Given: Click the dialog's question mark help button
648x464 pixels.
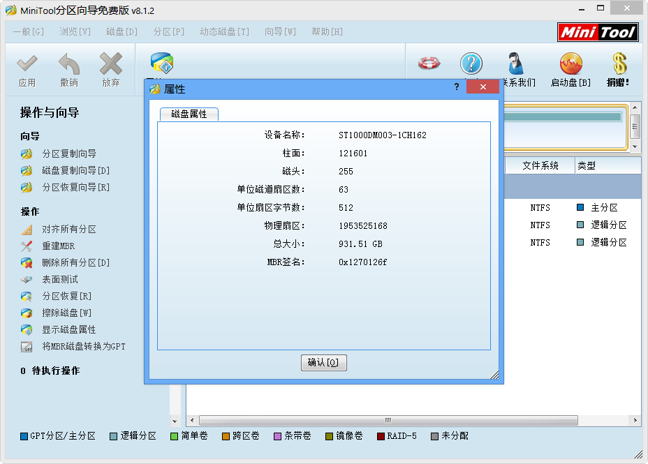Looking at the screenshot, I should [457, 87].
